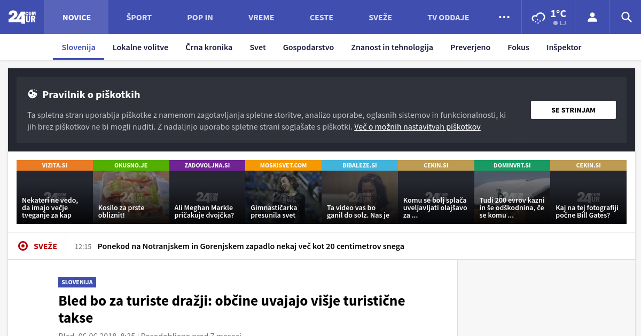Expand the three-dots more menu
The image size is (641, 336).
click(x=504, y=17)
